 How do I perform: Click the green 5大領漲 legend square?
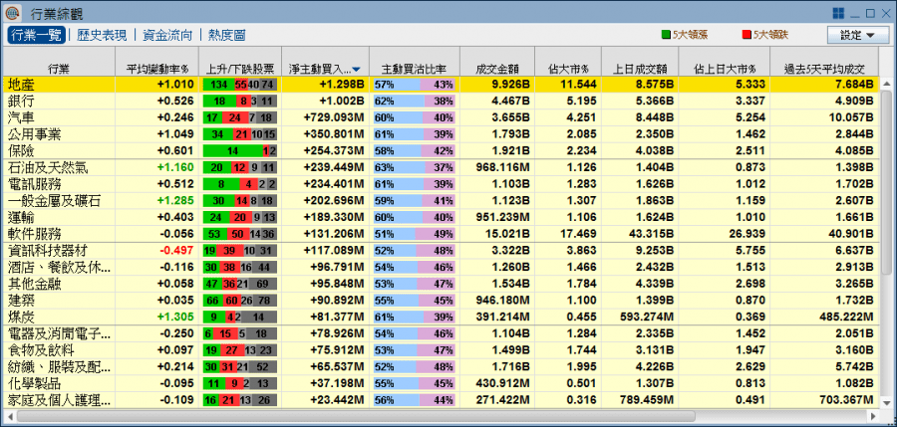pyautogui.click(x=666, y=34)
